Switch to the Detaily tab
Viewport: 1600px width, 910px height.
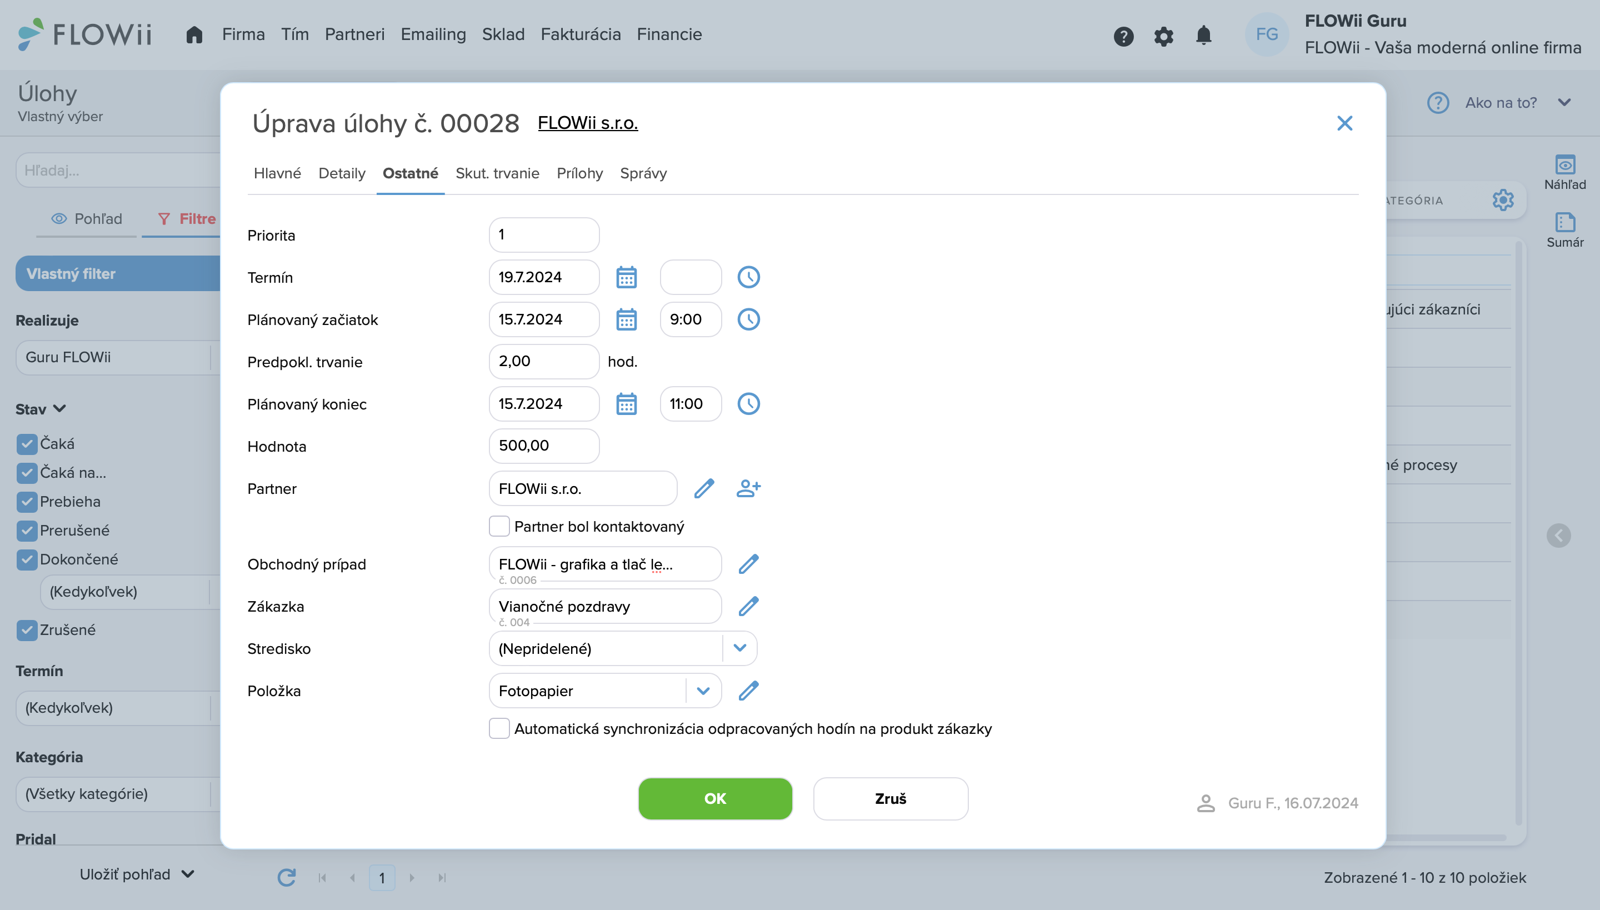(x=342, y=173)
